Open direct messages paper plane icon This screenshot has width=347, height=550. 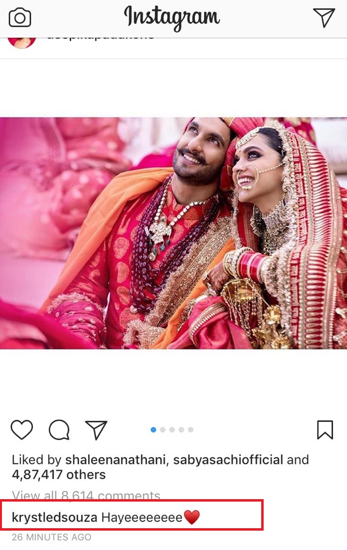coord(323,17)
